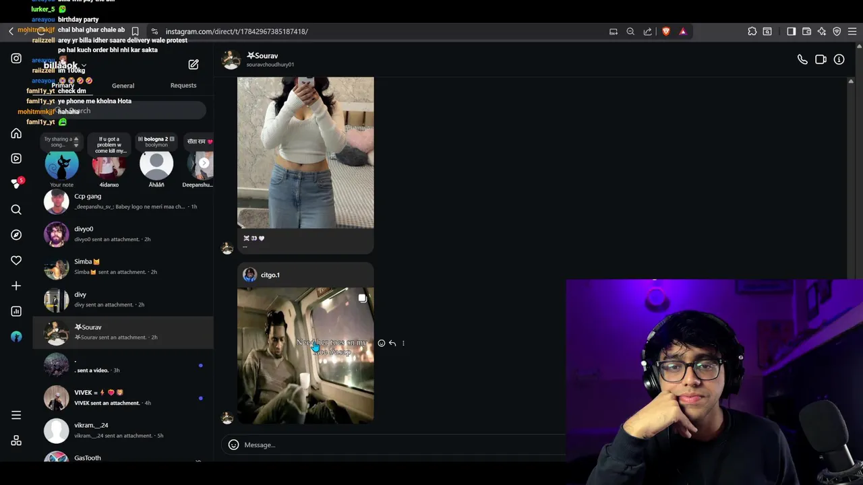
Task: Open browser main menu
Action: click(852, 32)
